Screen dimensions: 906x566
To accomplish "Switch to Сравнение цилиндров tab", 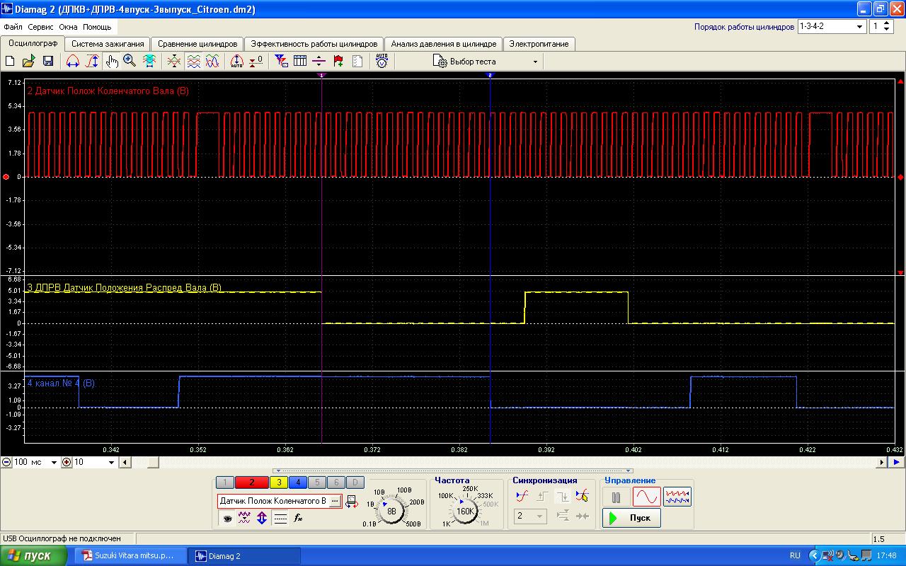I will pos(197,44).
